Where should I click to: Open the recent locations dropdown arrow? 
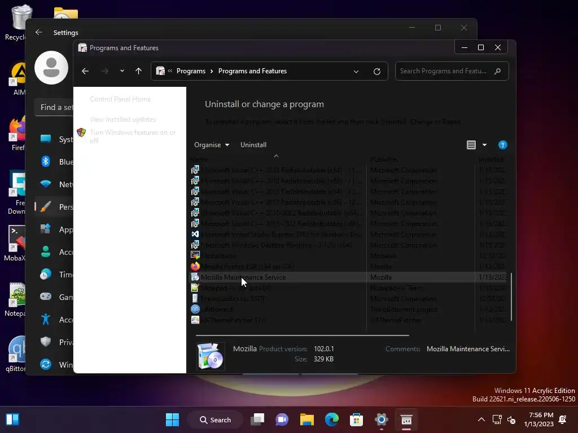coord(122,71)
